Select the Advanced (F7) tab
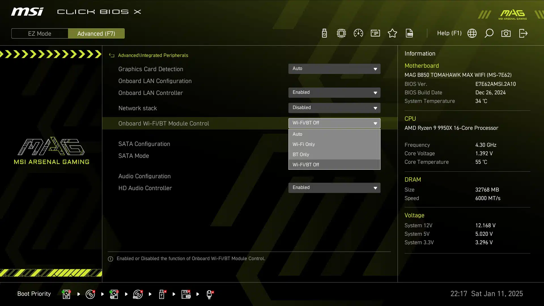 pyautogui.click(x=96, y=33)
